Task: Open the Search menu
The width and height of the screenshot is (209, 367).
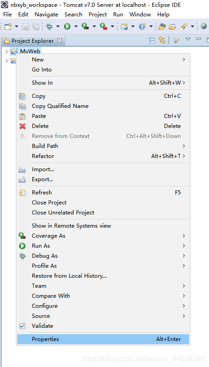Action: click(73, 15)
